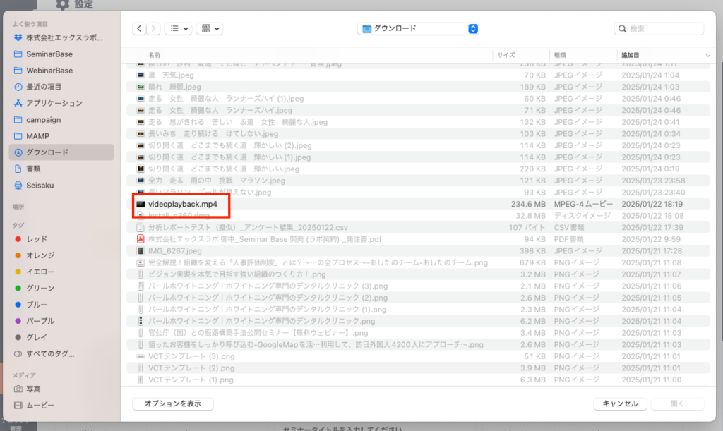
Task: Open the SeminarBase folder in sidebar
Action: tap(49, 54)
